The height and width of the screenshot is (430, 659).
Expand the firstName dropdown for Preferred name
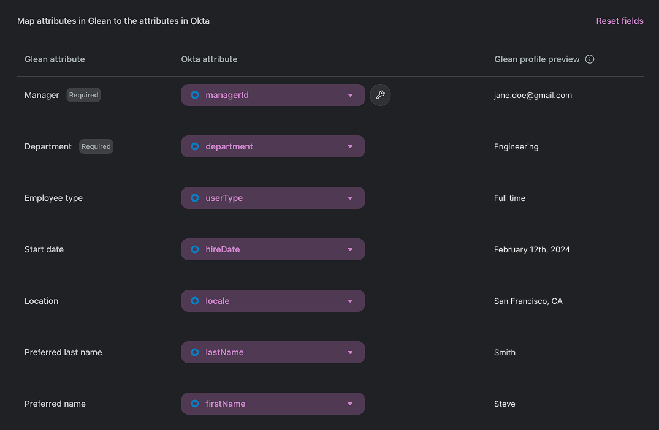point(350,404)
